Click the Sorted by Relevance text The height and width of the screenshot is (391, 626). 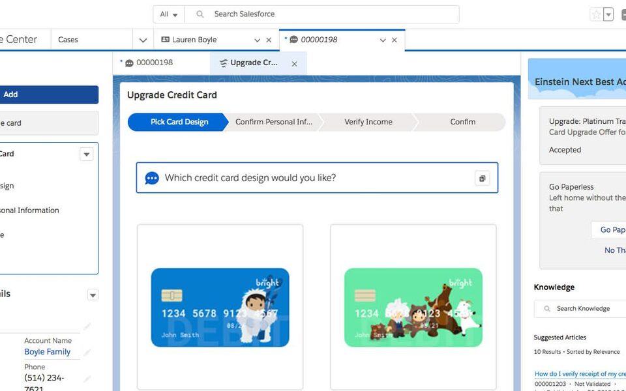pyautogui.click(x=593, y=352)
